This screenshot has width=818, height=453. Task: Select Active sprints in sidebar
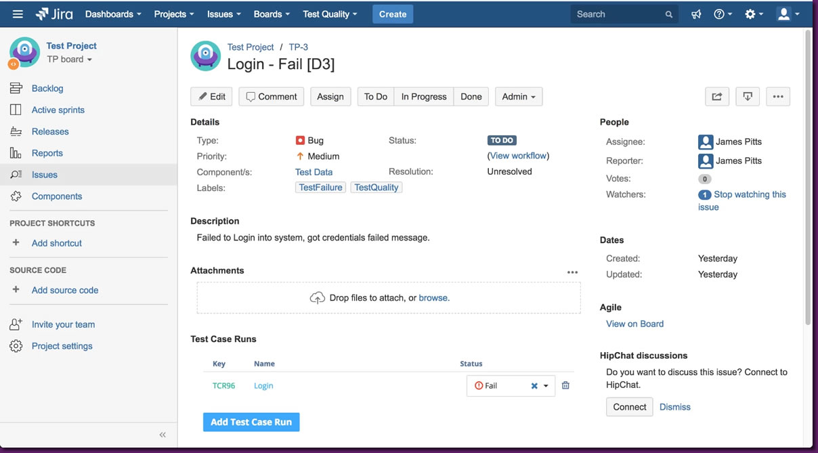coord(58,110)
